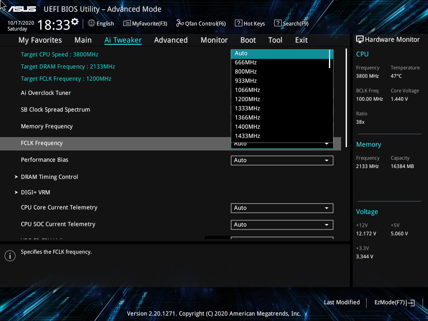This screenshot has width=428, height=321.
Task: Click the BCLK Freq 100.00 MHz value
Action: [x=369, y=99]
